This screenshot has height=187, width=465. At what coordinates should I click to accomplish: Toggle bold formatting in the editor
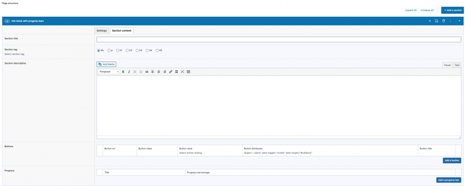click(123, 72)
